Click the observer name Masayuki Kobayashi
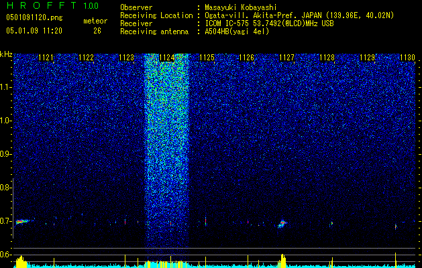Screen dimensions: 422x268 (241, 7)
